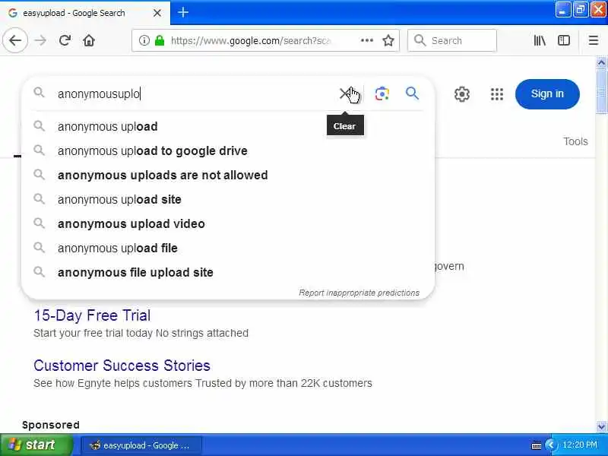
Task: Clear the Google search box text
Action: pos(345,93)
